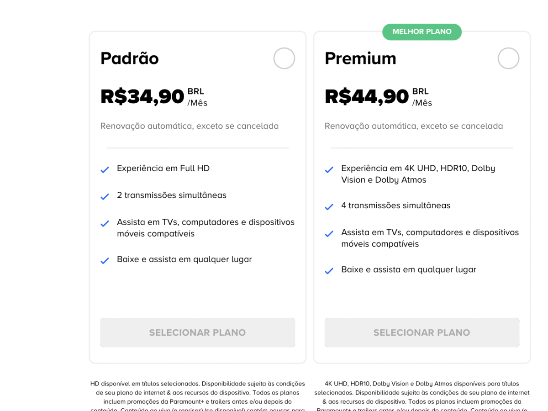This screenshot has width=548, height=411.
Task: Click the Padrão card title
Action: (129, 58)
